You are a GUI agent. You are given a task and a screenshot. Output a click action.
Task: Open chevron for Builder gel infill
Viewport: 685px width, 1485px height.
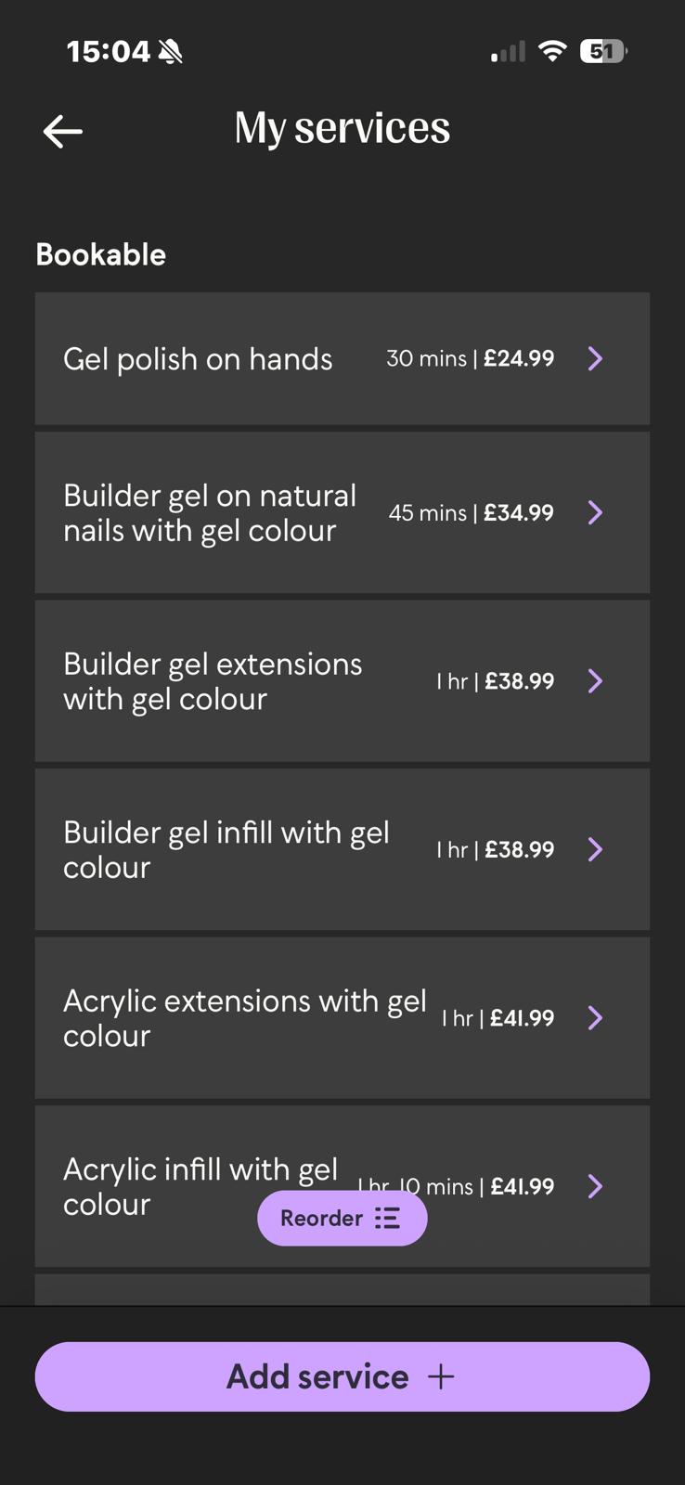tap(596, 849)
